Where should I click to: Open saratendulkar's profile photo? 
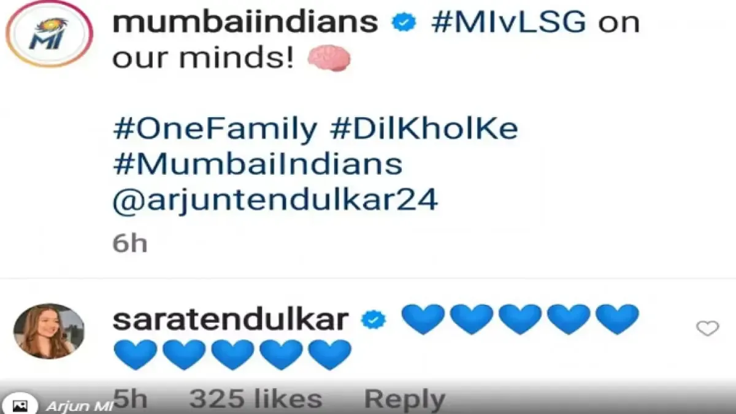(49, 331)
